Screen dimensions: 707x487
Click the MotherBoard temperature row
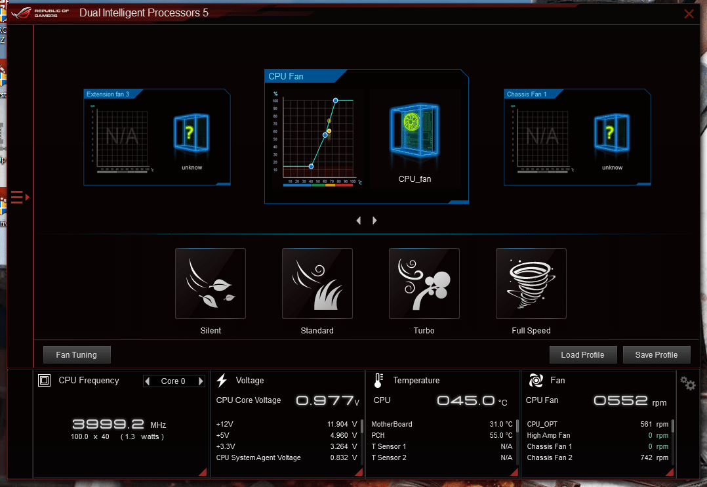click(x=442, y=424)
